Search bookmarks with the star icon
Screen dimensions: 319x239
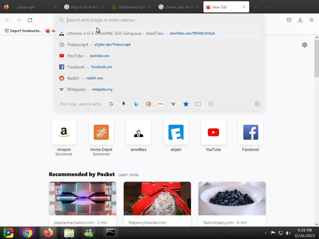pyautogui.click(x=186, y=104)
